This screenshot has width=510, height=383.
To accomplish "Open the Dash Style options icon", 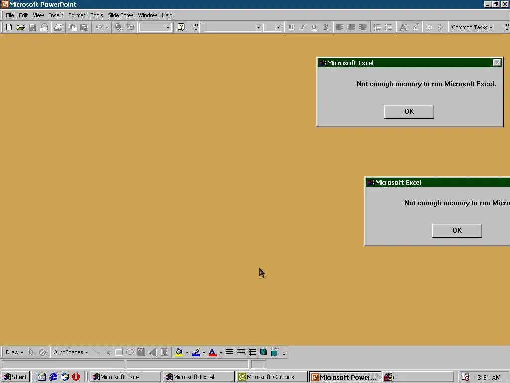I will pyautogui.click(x=241, y=352).
